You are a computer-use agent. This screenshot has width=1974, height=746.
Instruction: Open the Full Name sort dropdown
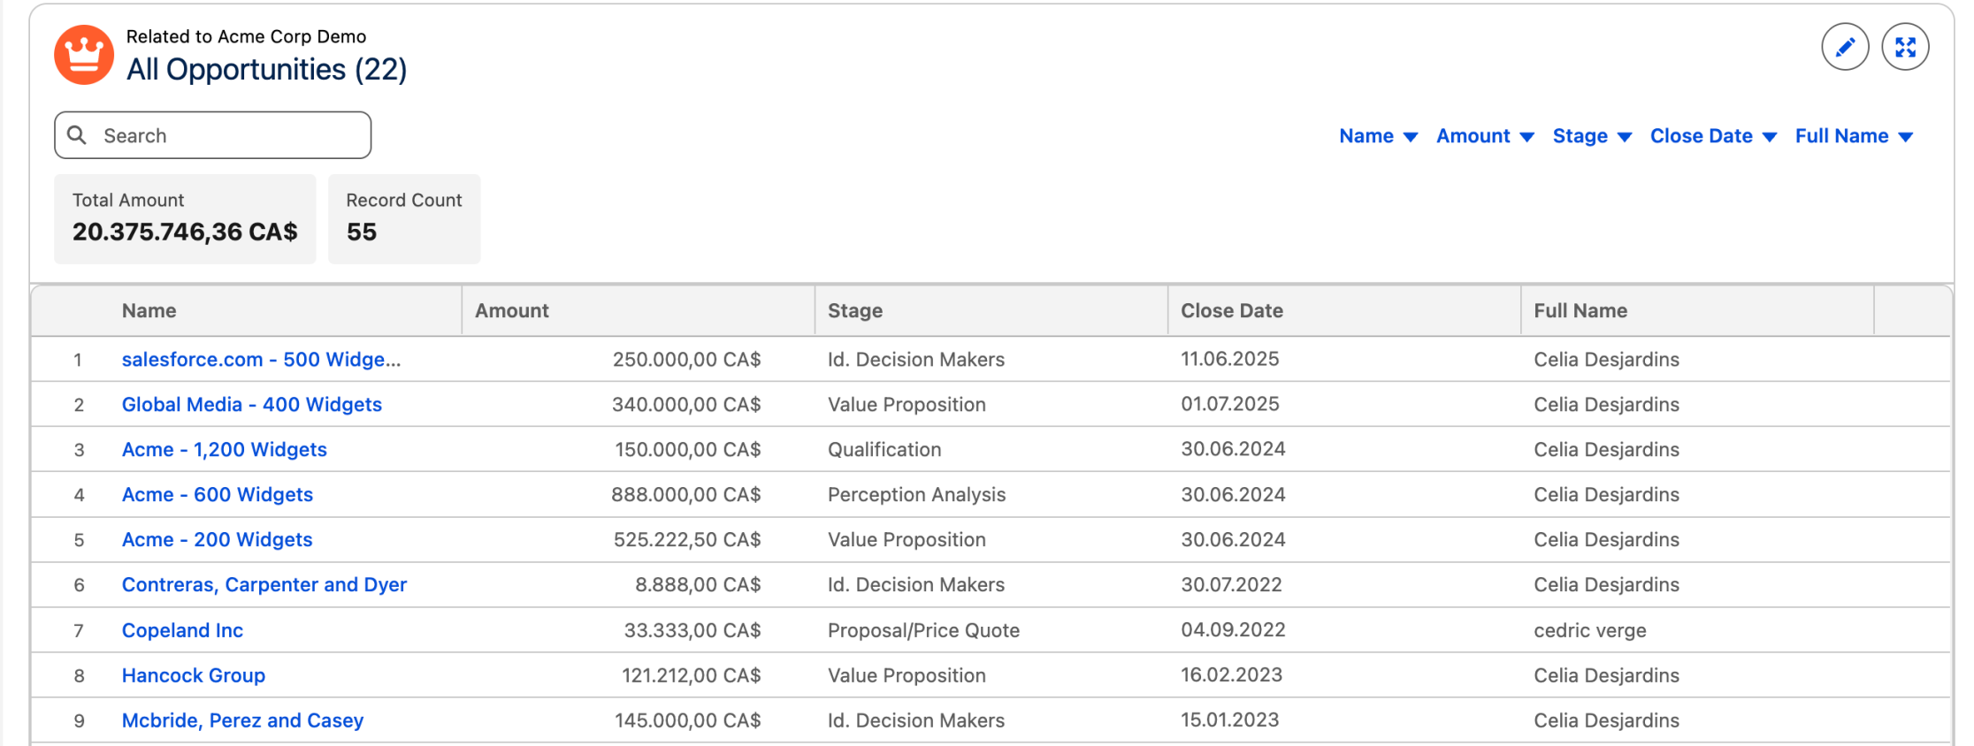[1854, 136]
